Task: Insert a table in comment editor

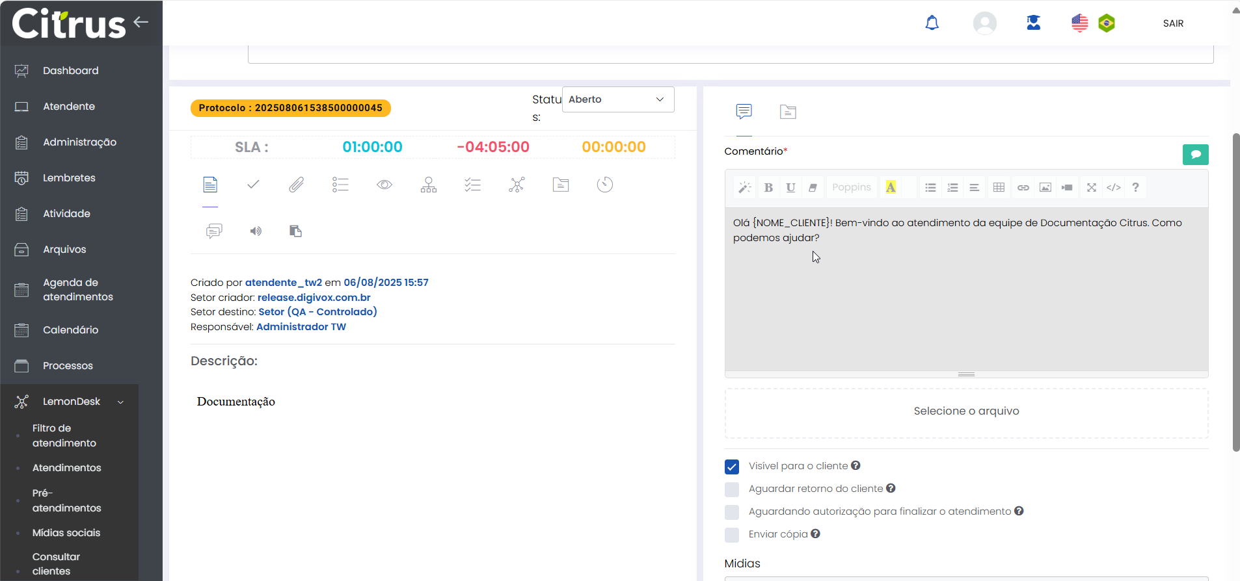Action: click(x=999, y=188)
